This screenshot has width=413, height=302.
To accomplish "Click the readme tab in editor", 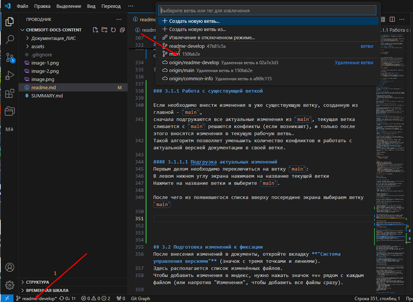I will (144, 20).
